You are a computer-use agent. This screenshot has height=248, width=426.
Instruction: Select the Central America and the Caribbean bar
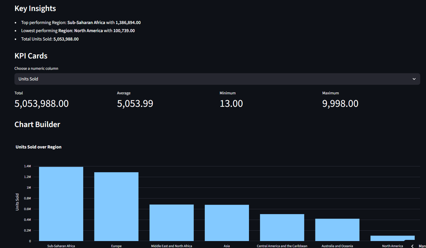pyautogui.click(x=282, y=227)
